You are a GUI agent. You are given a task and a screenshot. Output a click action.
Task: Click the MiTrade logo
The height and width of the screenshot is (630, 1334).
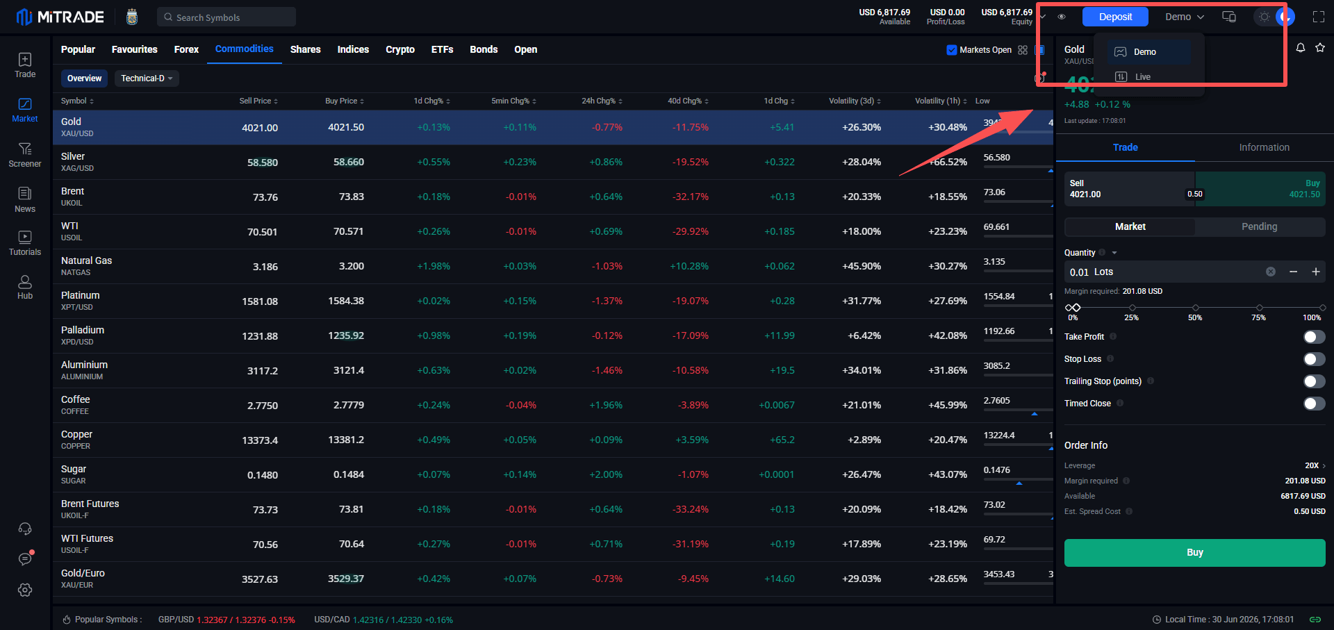(x=60, y=17)
